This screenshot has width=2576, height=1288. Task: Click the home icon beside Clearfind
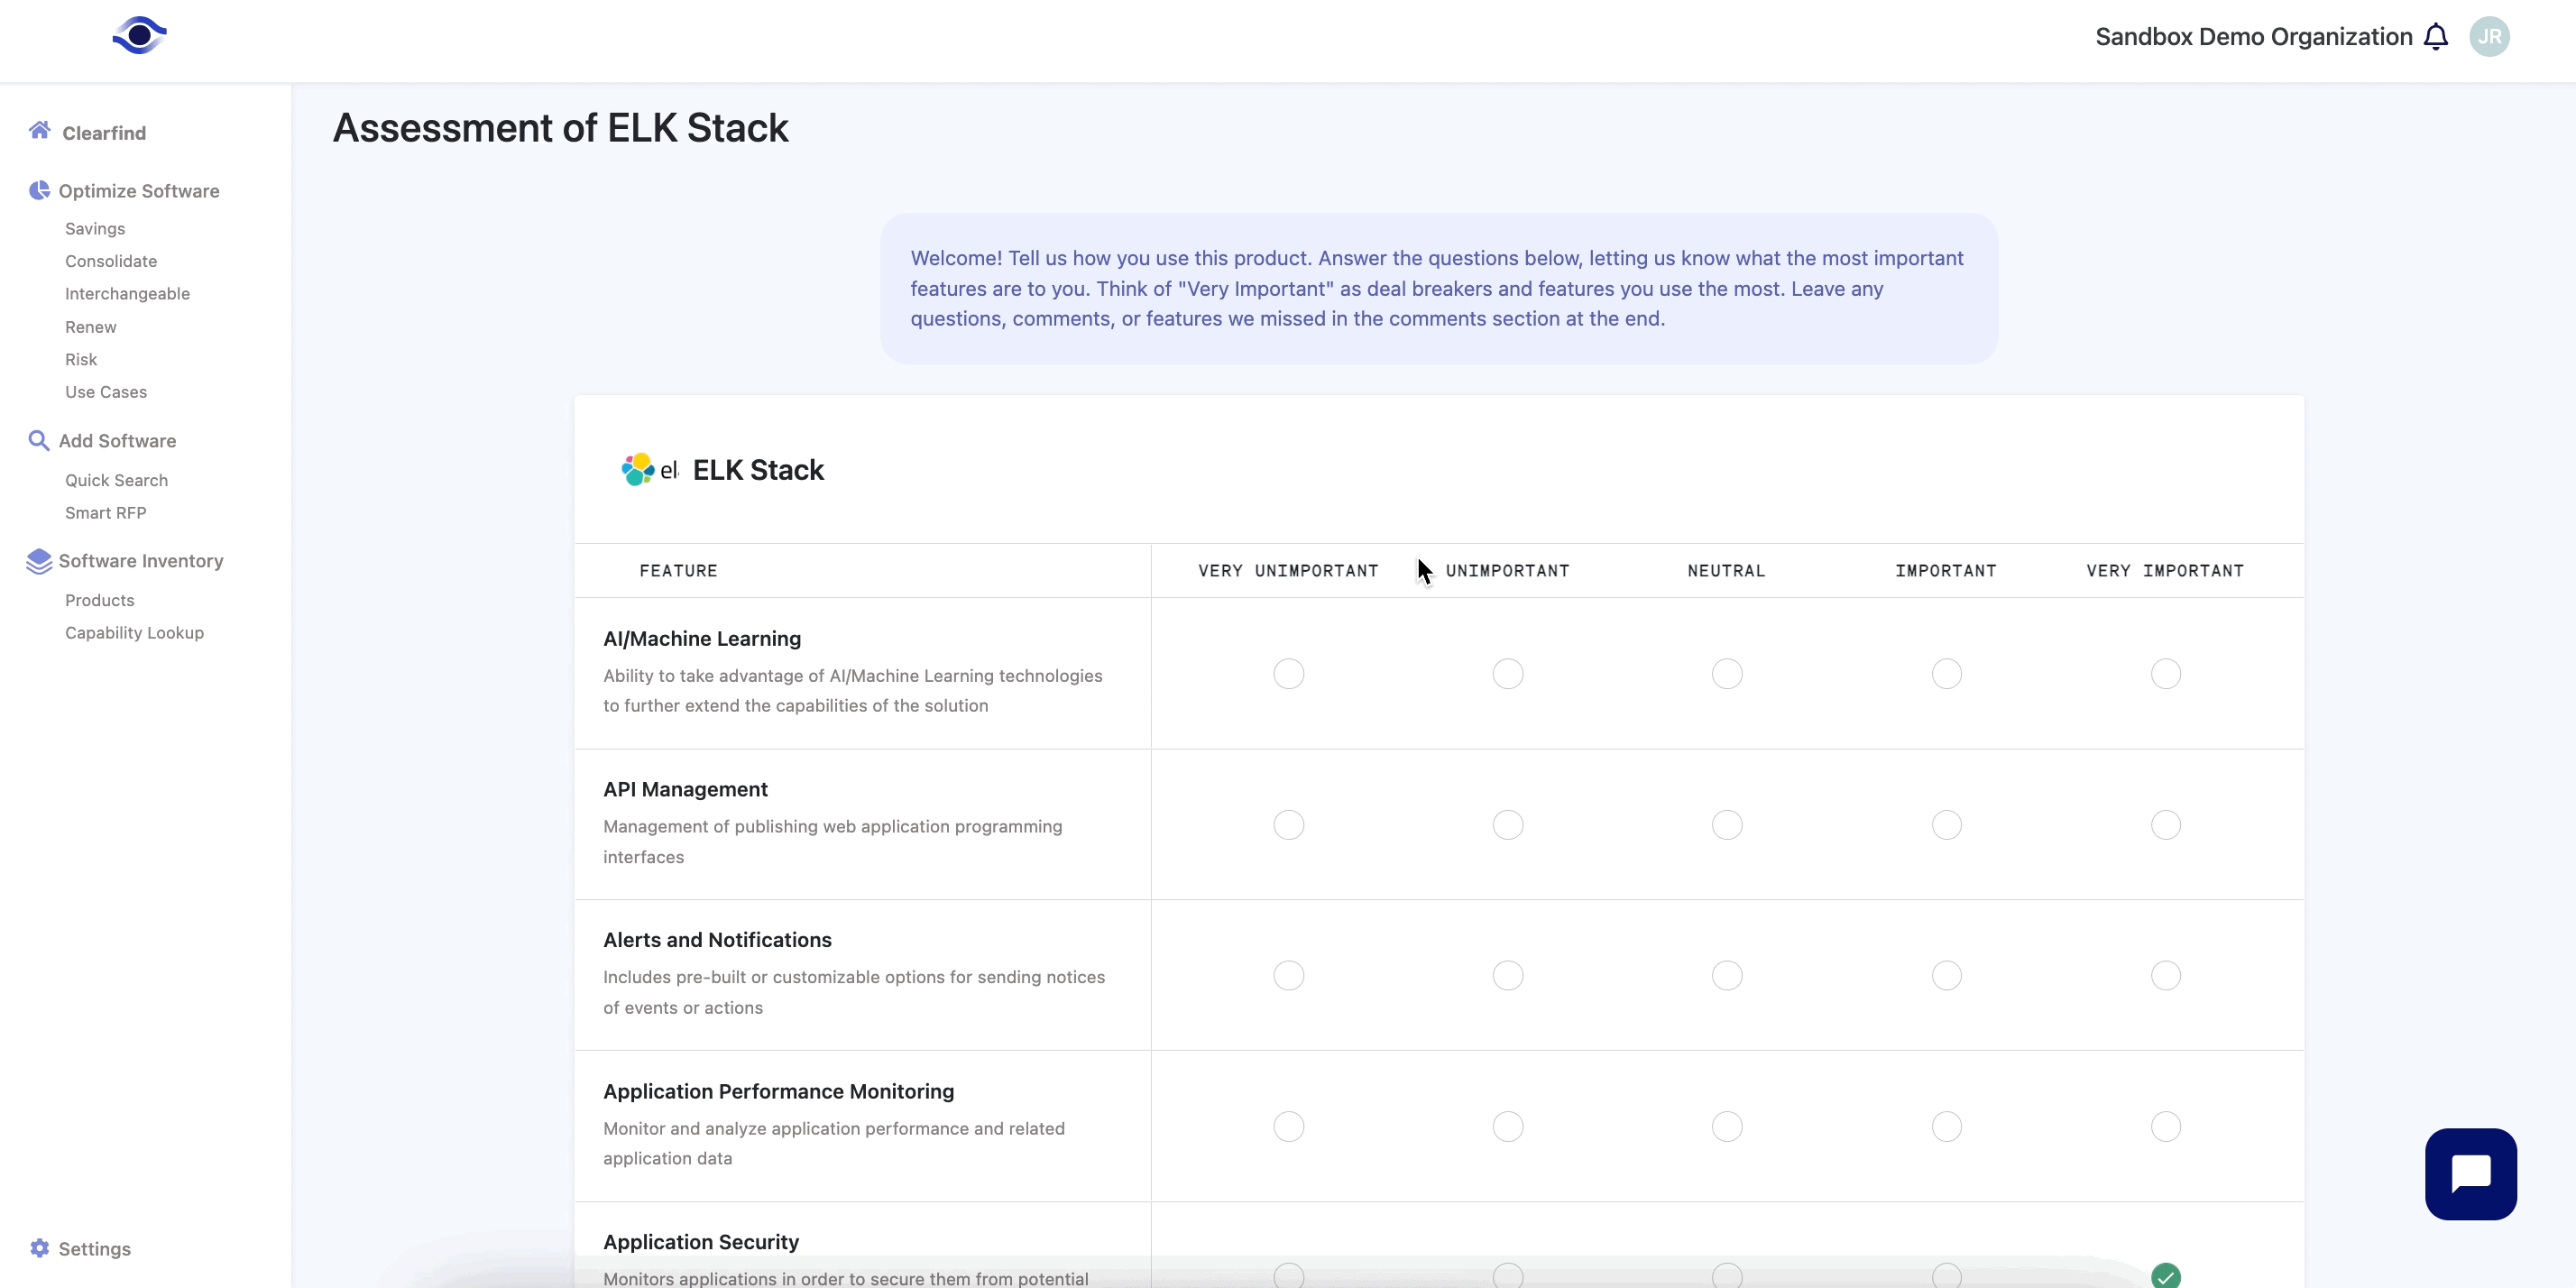click(x=40, y=130)
